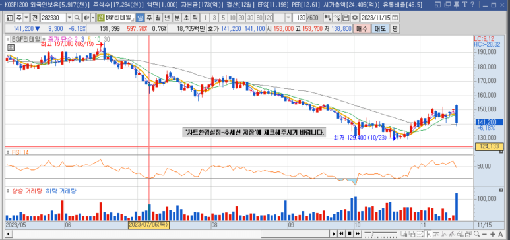Select monthly (월) period button

pos(158,18)
